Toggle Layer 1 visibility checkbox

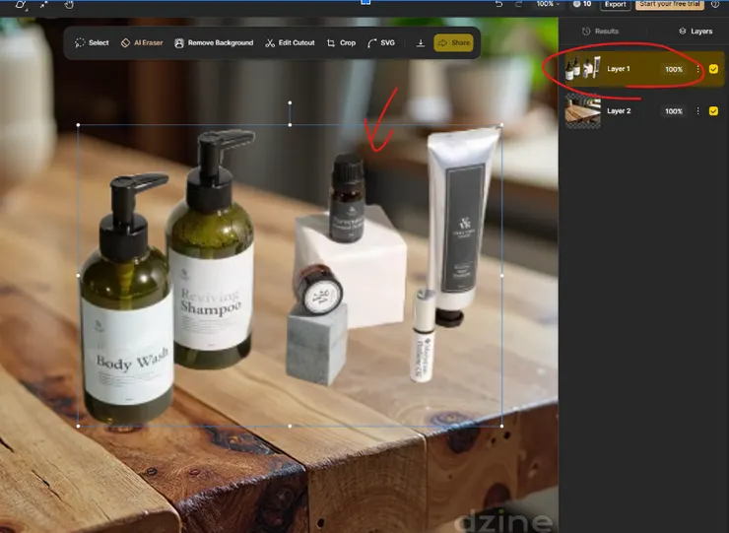[x=713, y=69]
